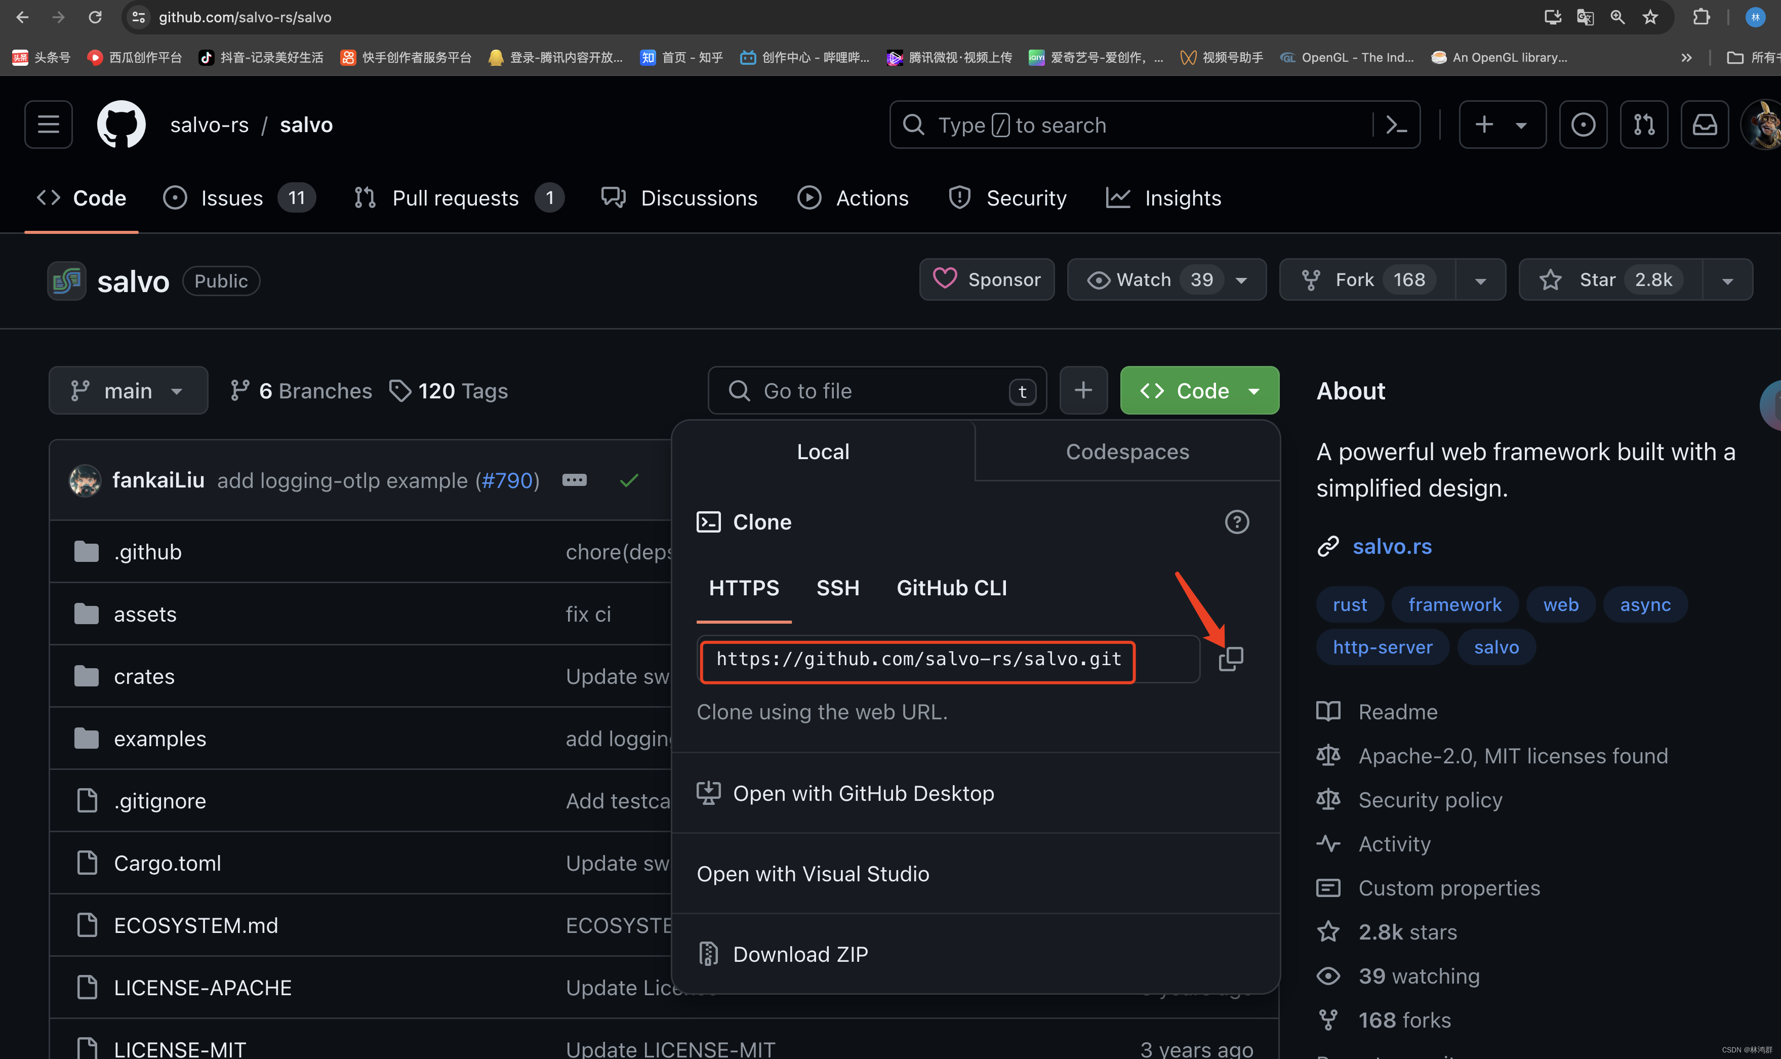Open the Security tab

click(x=1008, y=197)
